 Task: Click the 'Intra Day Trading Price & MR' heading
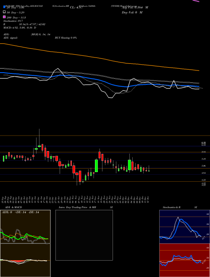(77, 207)
